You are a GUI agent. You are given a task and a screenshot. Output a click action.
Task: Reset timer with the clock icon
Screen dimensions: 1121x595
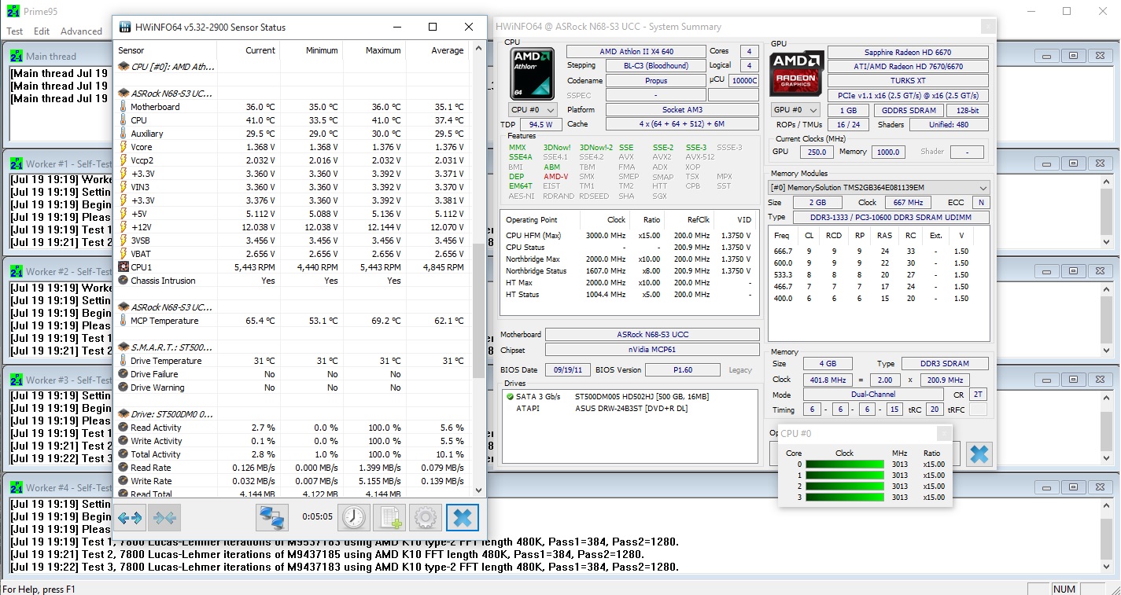point(354,518)
